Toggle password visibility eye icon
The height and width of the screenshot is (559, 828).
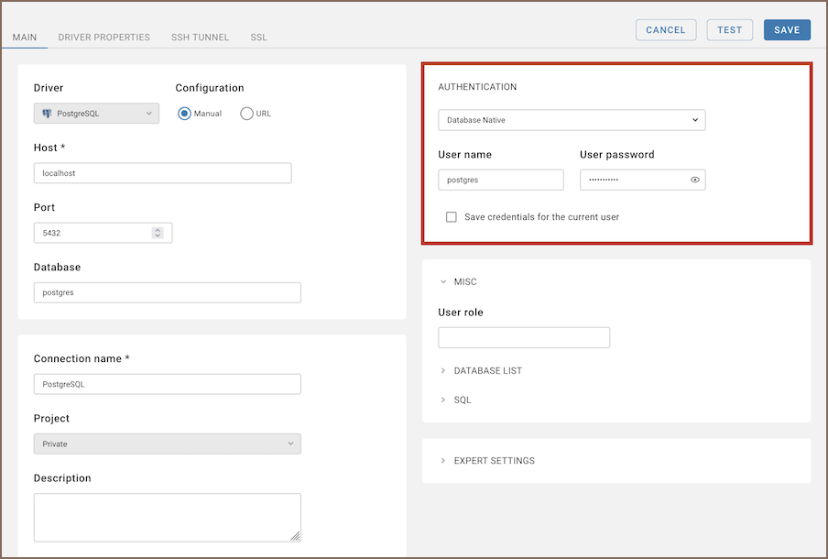coord(694,181)
